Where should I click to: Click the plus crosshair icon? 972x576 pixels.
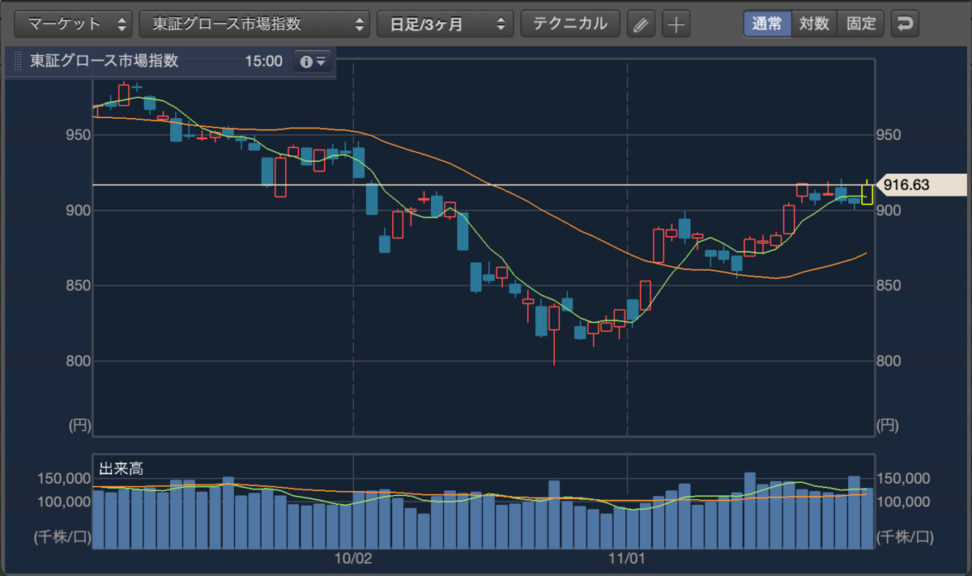676,24
